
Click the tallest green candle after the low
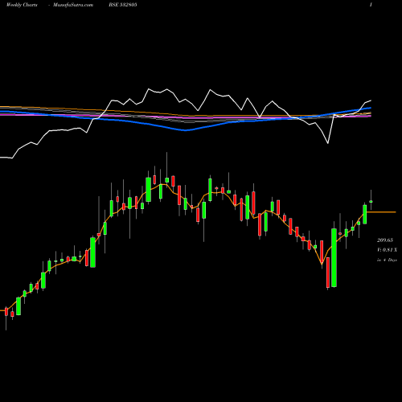(334, 257)
